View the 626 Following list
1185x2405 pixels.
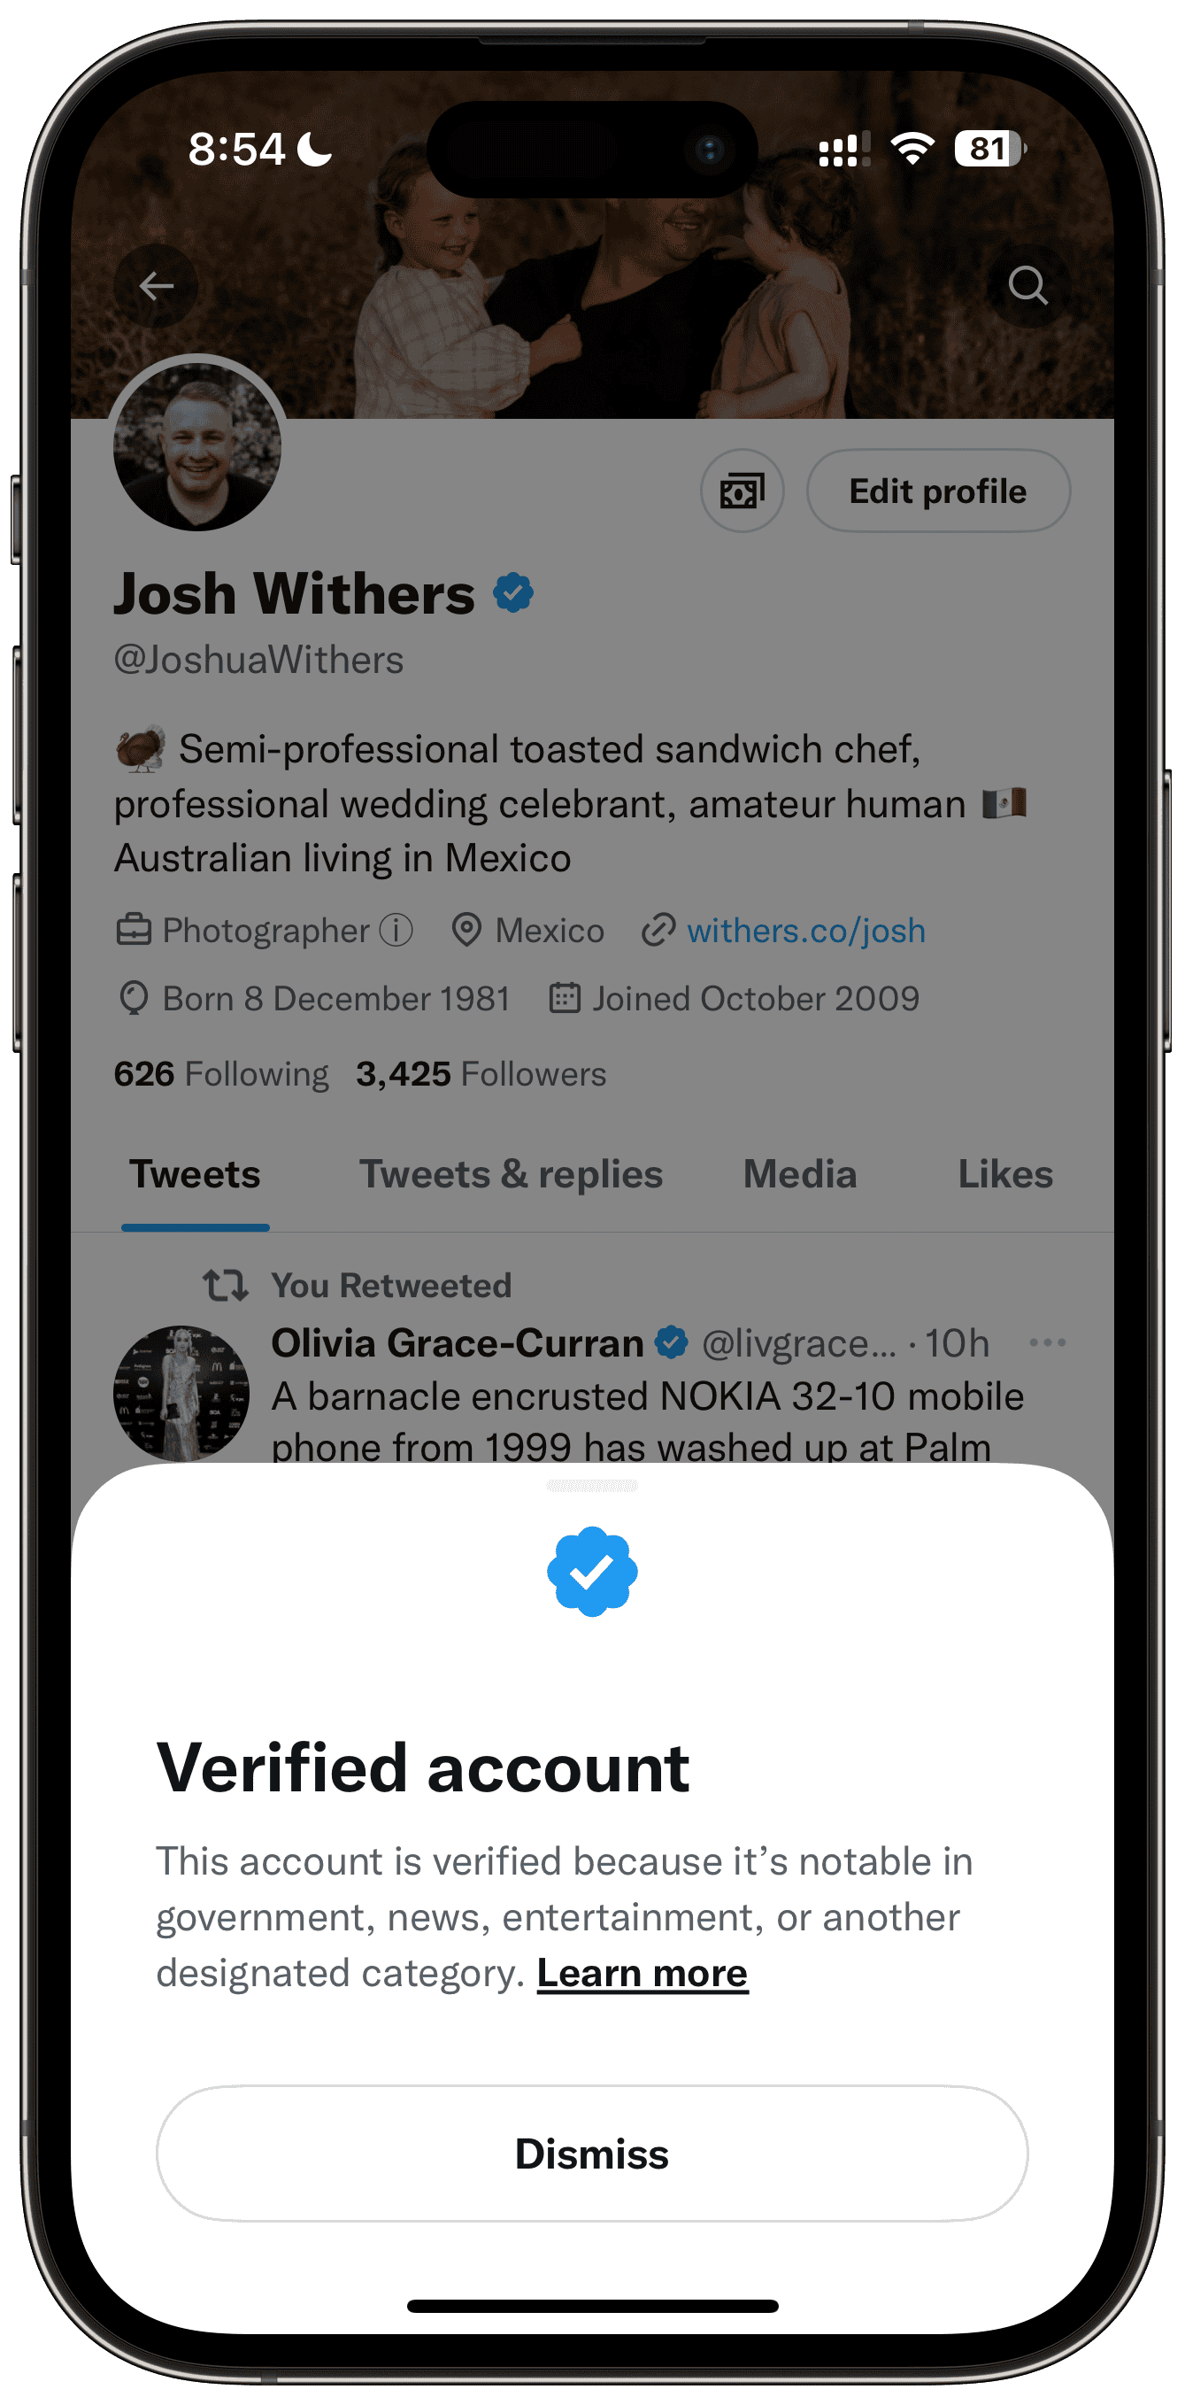[x=221, y=1073]
